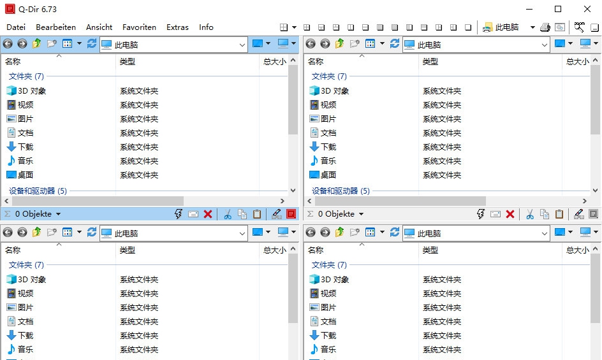Click the up-folder icon in top-left pane
The height and width of the screenshot is (360, 602).
pyautogui.click(x=37, y=43)
